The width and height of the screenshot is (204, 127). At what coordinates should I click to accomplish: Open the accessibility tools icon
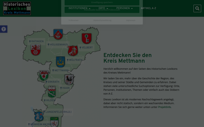click(x=4, y=29)
